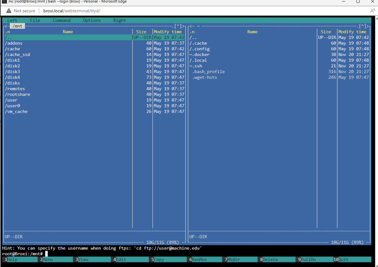Click the 4 Edit function key

(131, 259)
